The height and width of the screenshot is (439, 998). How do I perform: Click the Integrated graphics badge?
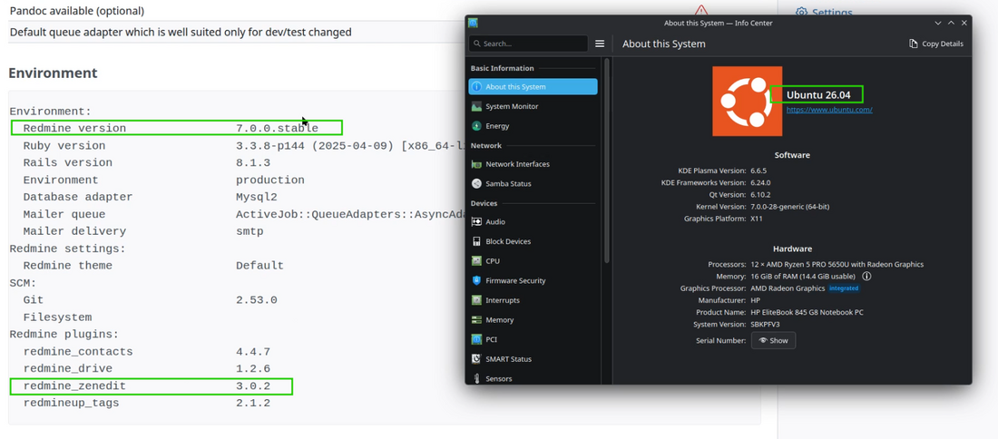(844, 288)
